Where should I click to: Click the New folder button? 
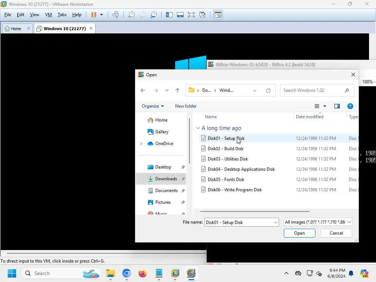coord(186,106)
